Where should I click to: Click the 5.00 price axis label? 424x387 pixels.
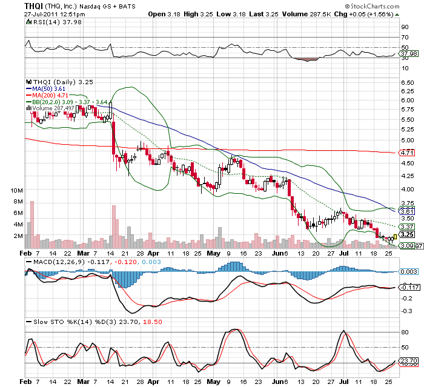[x=408, y=140]
